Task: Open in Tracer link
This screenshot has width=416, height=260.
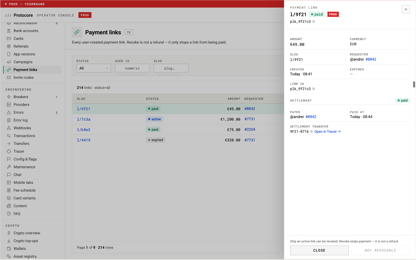Action: coord(327,132)
